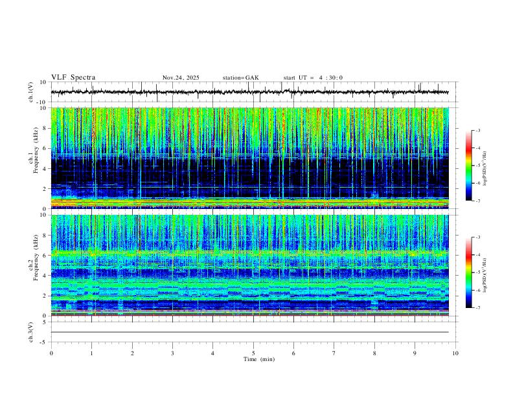Click the 'ch.3(V)' axis label

click(31, 333)
